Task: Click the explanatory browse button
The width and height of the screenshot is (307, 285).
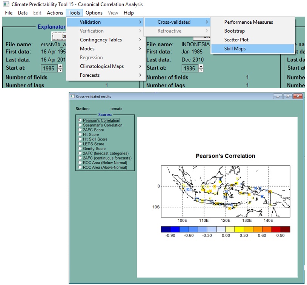Action: (x=59, y=36)
